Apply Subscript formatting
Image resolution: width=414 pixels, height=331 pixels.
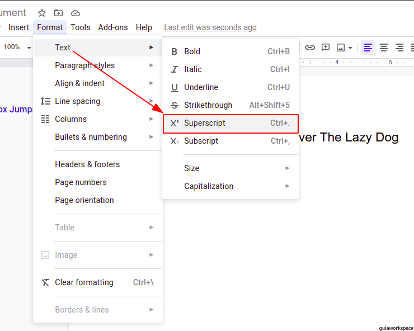[x=230, y=141]
